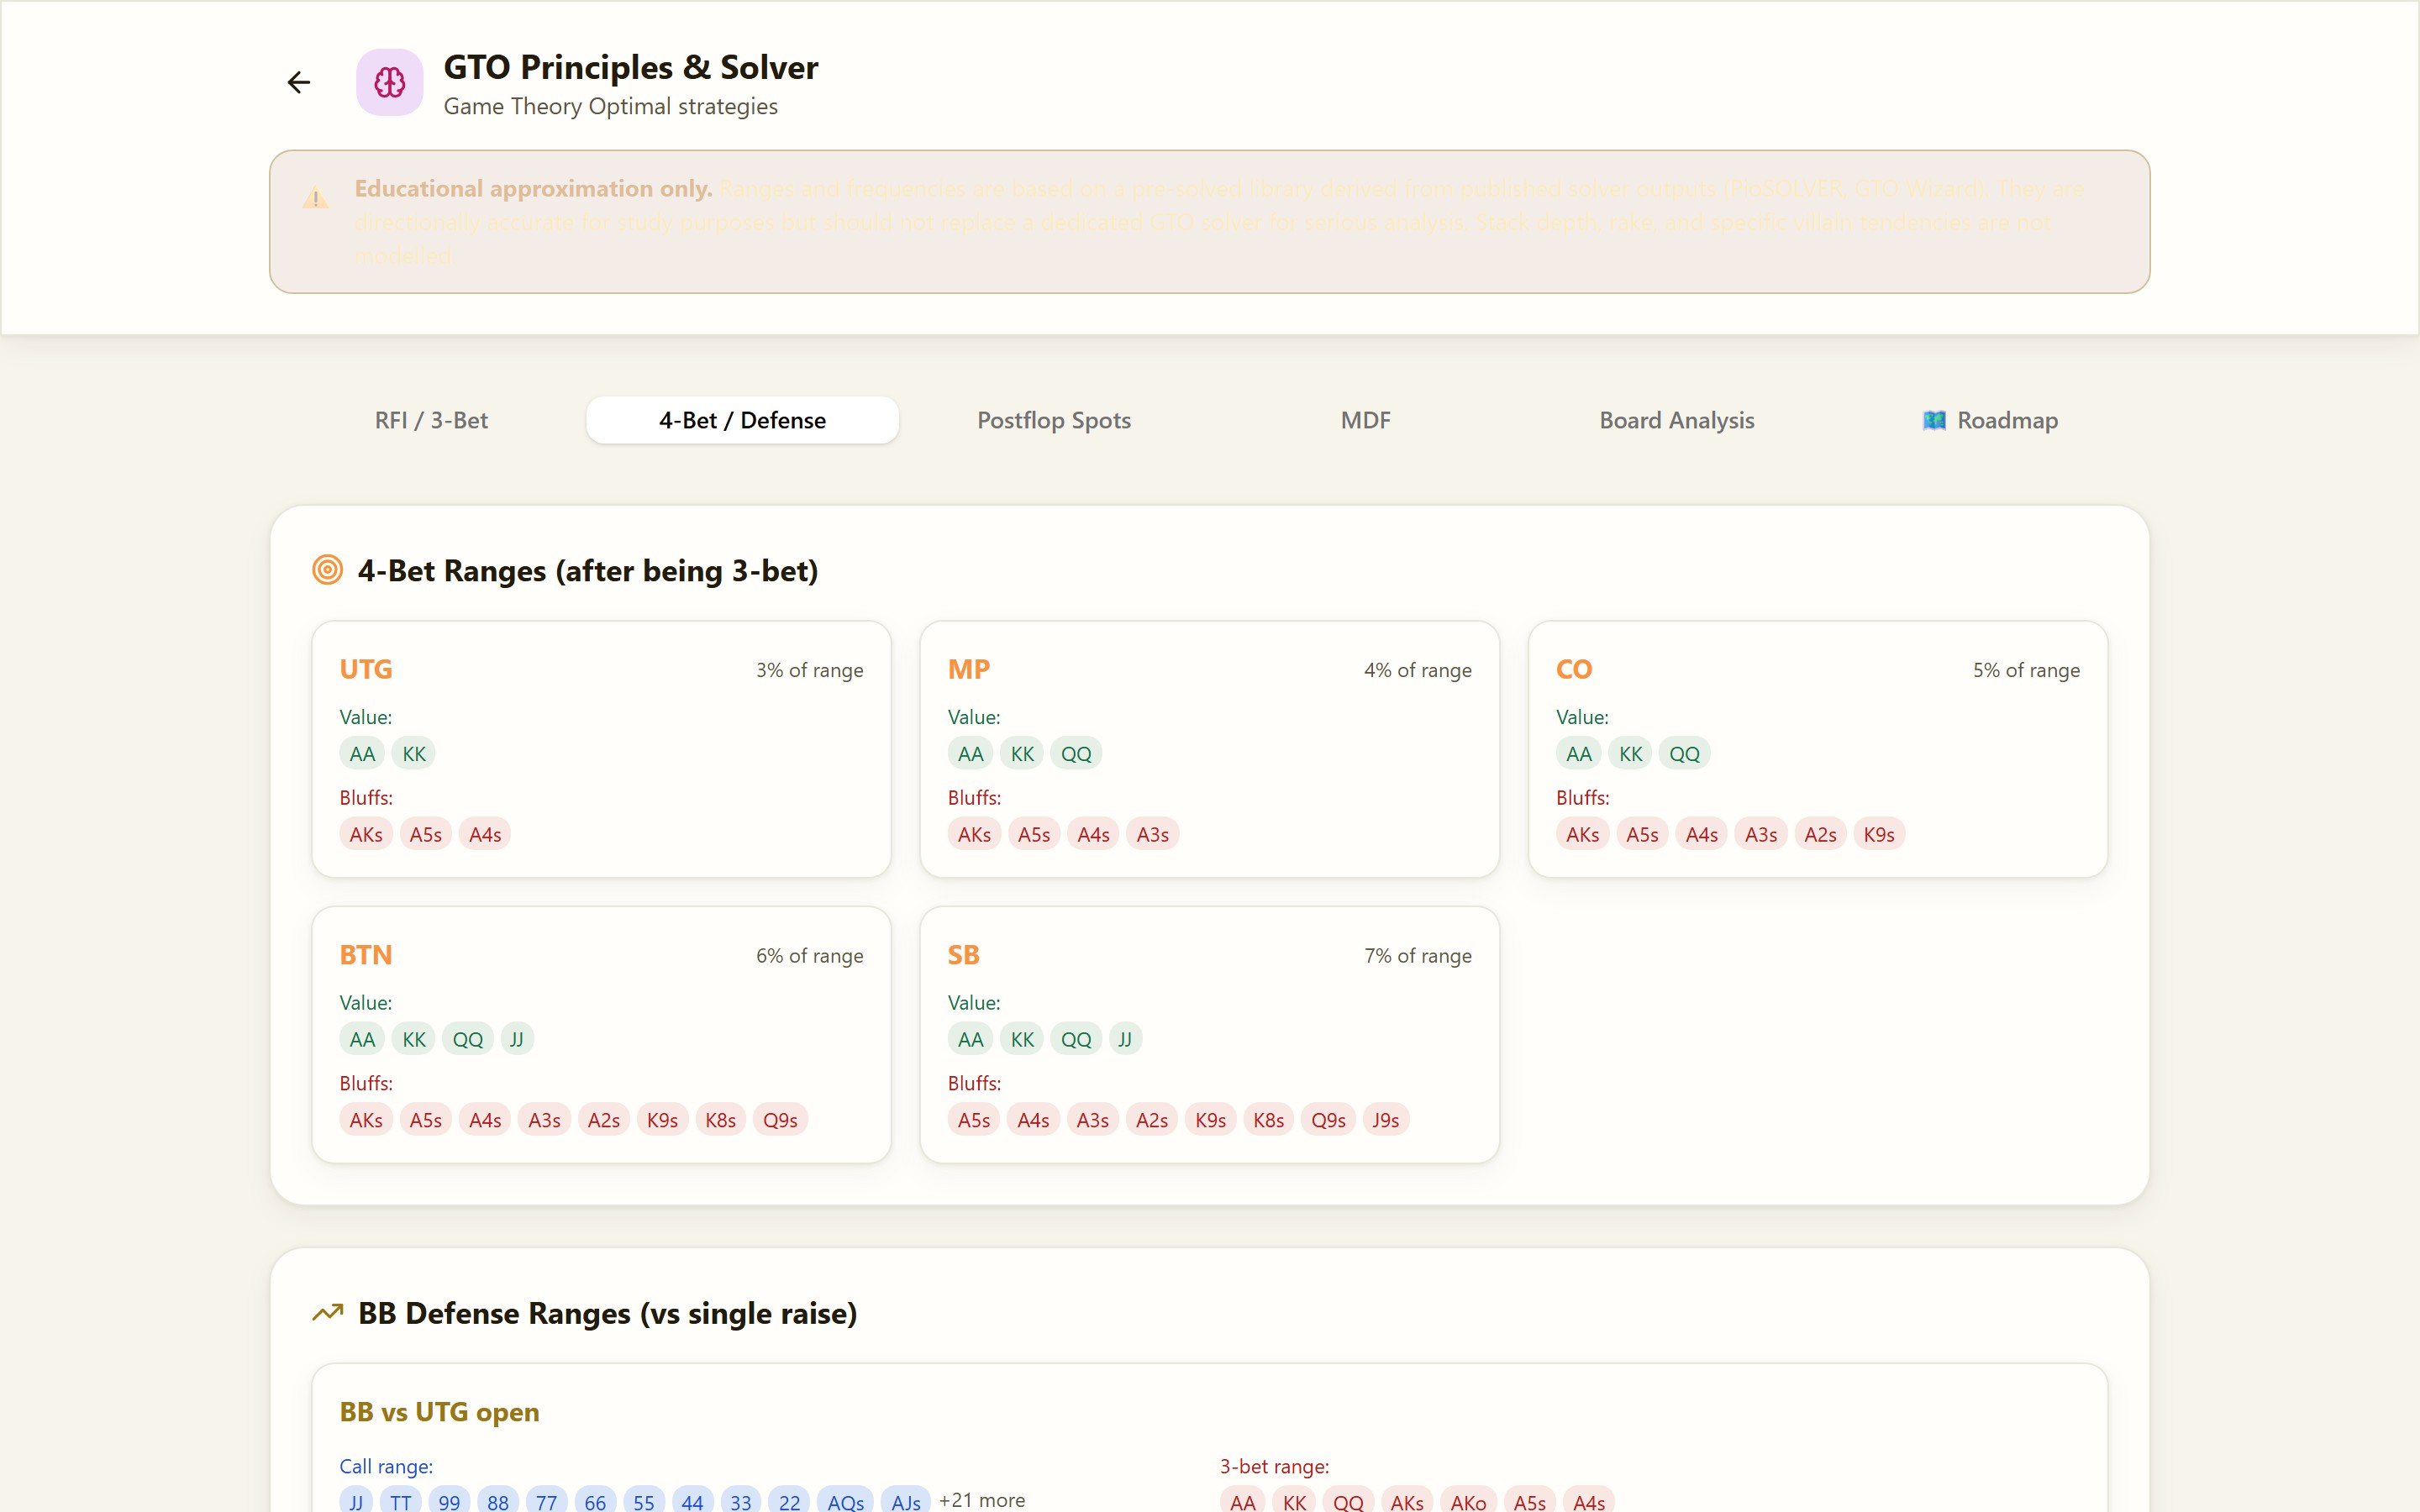Image resolution: width=2420 pixels, height=1512 pixels.
Task: Click the CO position heading
Action: click(1574, 669)
